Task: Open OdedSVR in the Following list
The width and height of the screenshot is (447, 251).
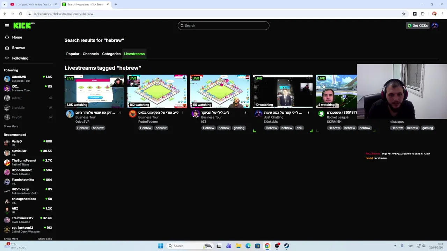Action: pos(28,79)
